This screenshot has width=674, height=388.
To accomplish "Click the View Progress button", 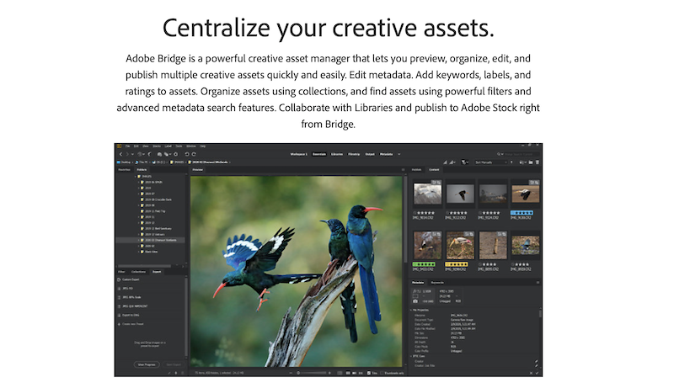I will coord(147,364).
